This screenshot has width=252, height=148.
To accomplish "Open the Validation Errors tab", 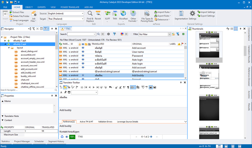I will click(105, 122).
